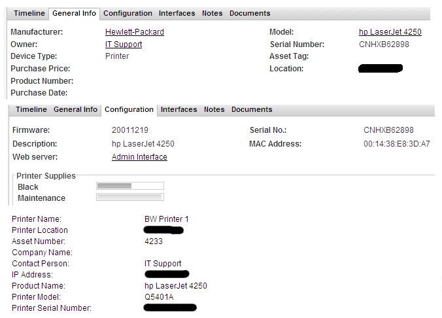Click the MAC Address value 00:14:38:E8:3D:A7
The height and width of the screenshot is (318, 442).
397,144
